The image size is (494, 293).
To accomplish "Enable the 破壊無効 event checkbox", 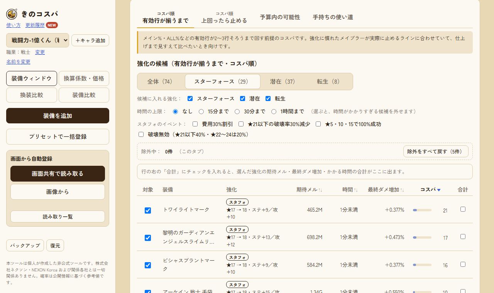I will [141, 135].
